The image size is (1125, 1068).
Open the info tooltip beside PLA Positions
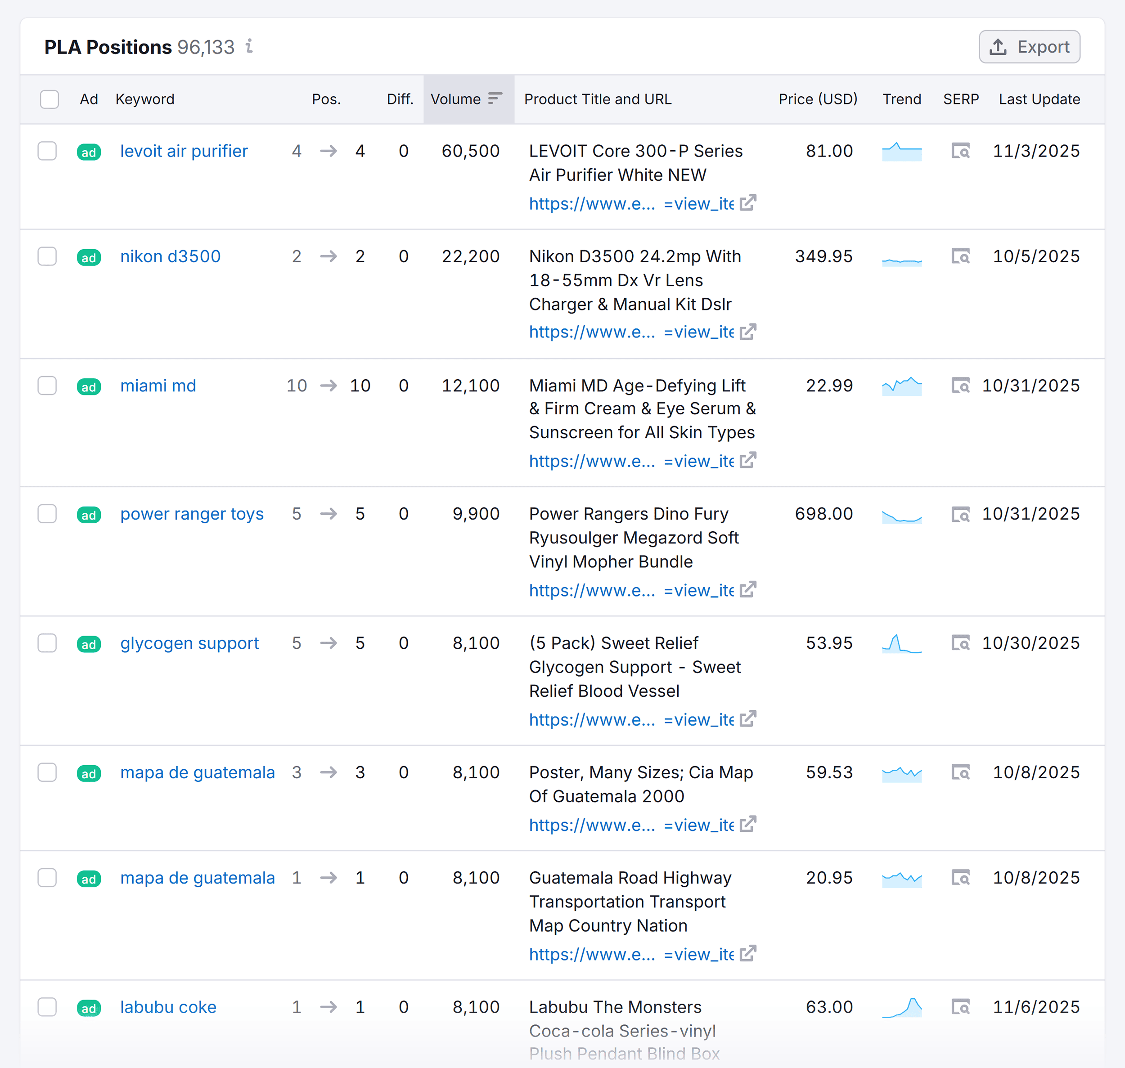pyautogui.click(x=249, y=47)
